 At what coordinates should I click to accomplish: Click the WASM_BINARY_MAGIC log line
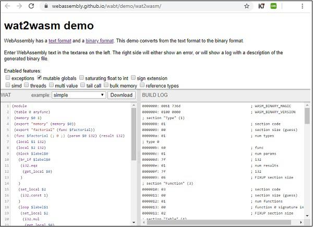click(216, 106)
